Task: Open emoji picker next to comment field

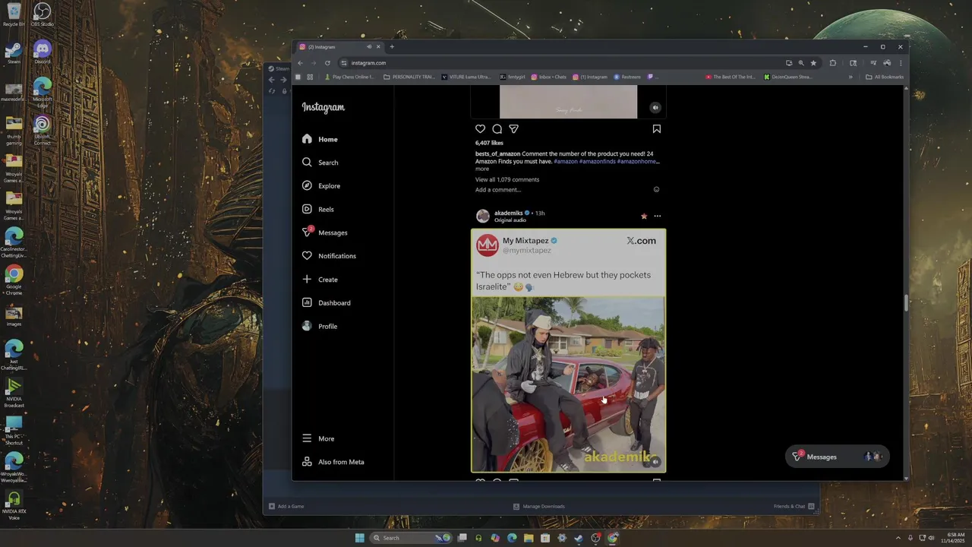Action: pos(657,190)
